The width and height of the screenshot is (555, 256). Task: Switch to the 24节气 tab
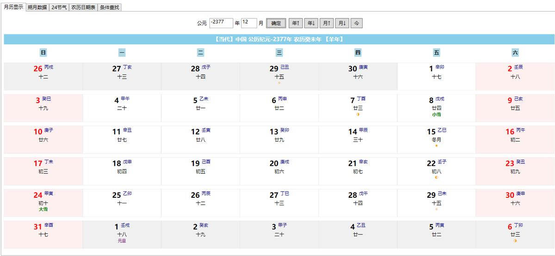coord(59,7)
